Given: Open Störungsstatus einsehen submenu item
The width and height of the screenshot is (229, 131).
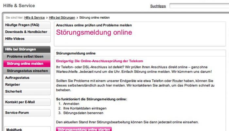Looking at the screenshot, I should click(x=27, y=71).
